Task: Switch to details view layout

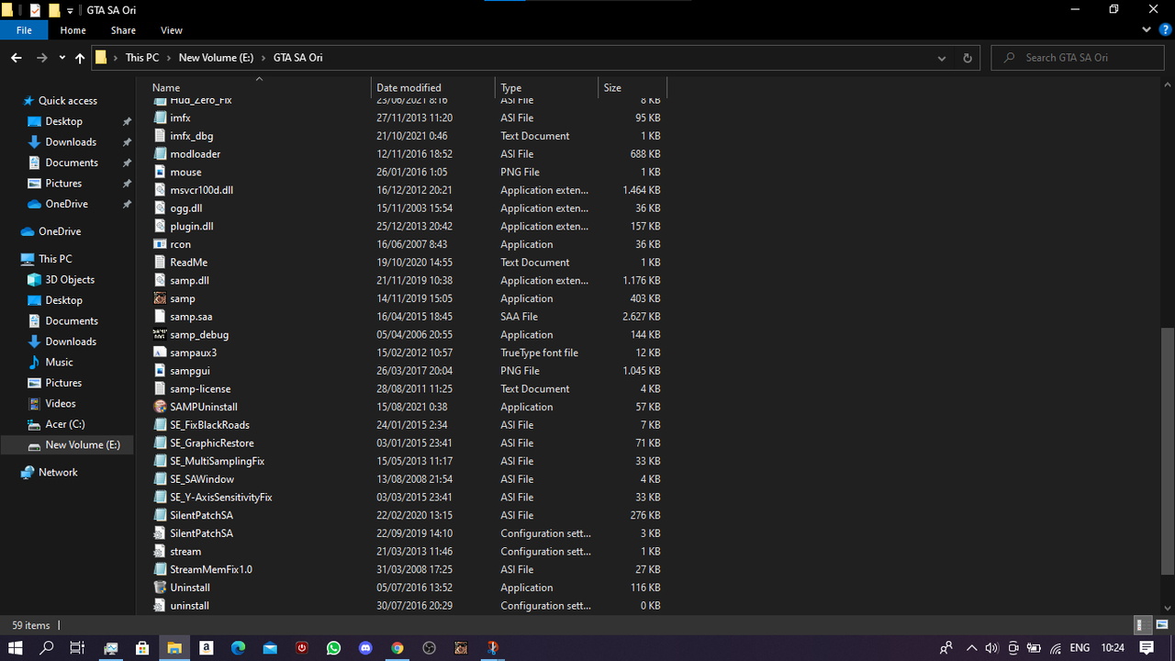Action: point(1143,625)
